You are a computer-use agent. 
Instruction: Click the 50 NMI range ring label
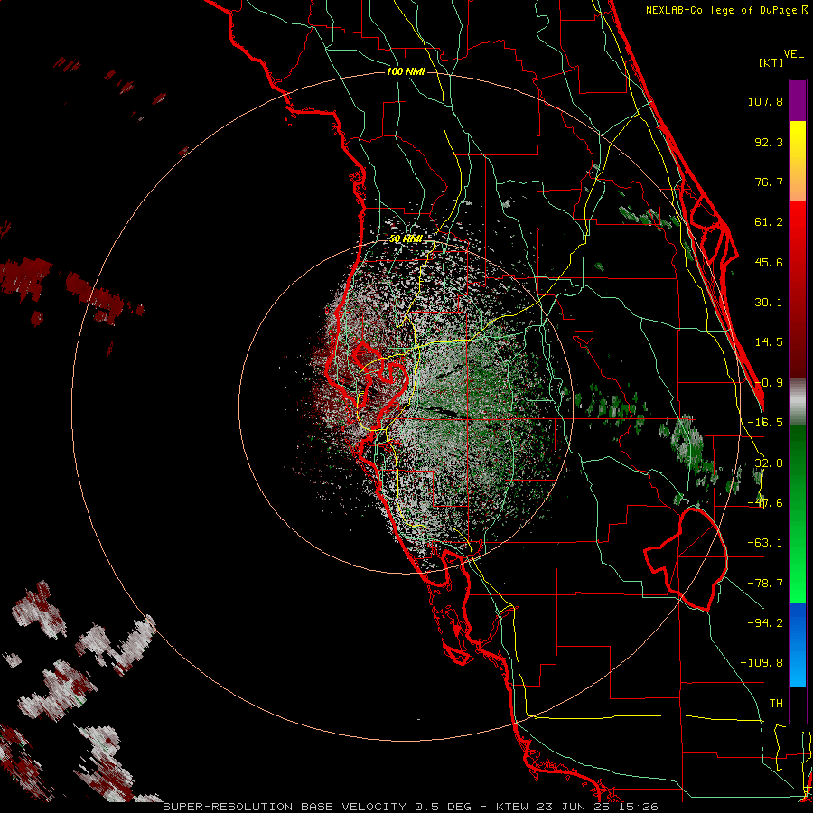[406, 238]
